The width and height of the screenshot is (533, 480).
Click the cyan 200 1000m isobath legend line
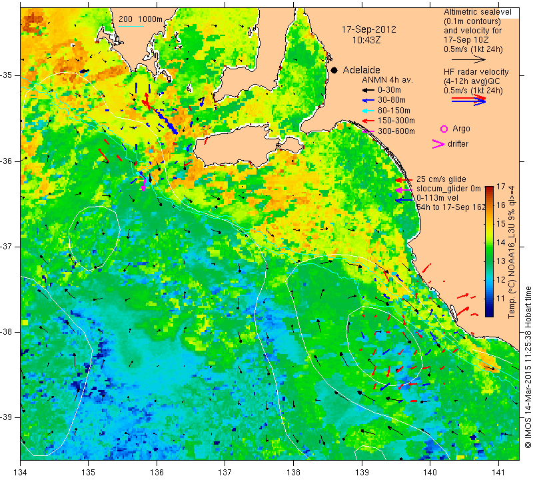click(131, 26)
